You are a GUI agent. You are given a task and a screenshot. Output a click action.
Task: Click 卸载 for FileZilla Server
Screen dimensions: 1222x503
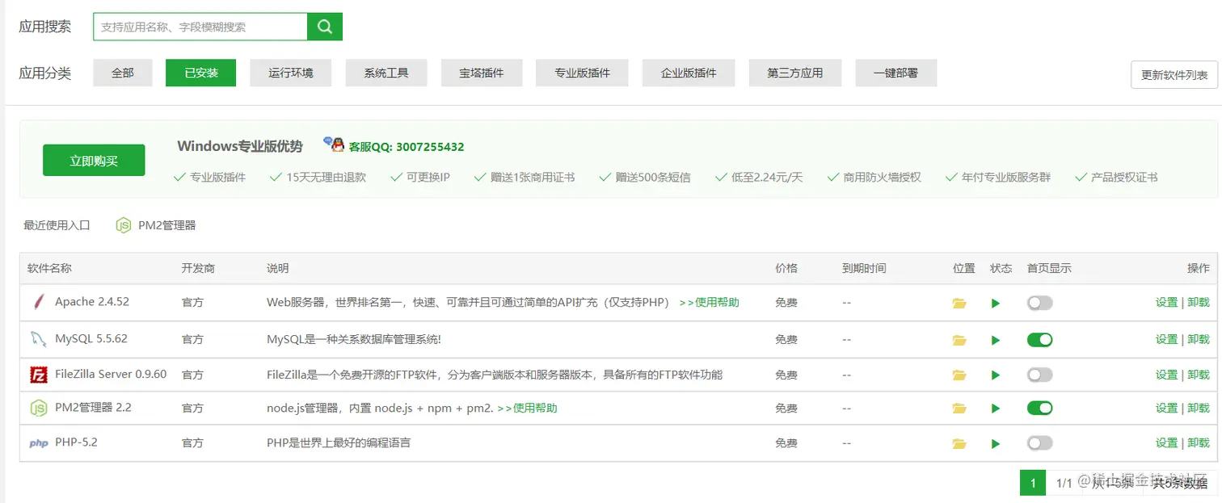[x=1199, y=375]
